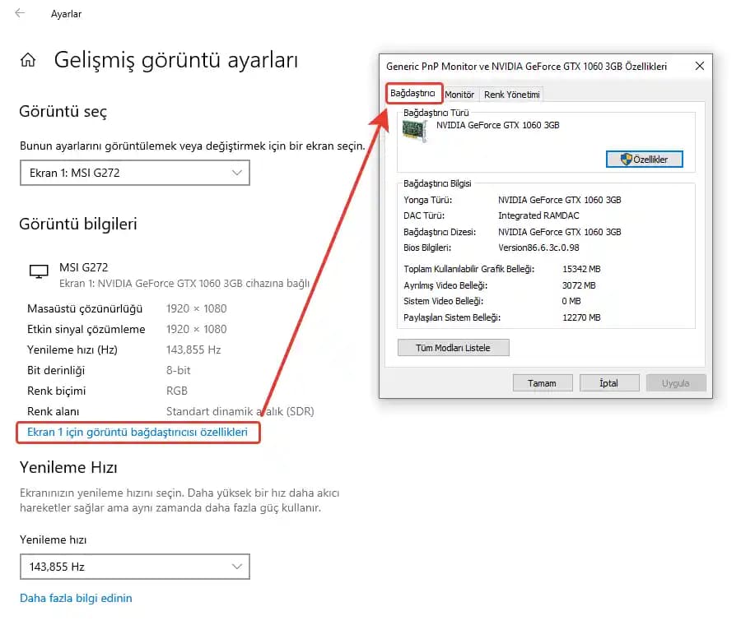Click the back arrow in Settings
This screenshot has height=625, width=741.
click(x=19, y=13)
